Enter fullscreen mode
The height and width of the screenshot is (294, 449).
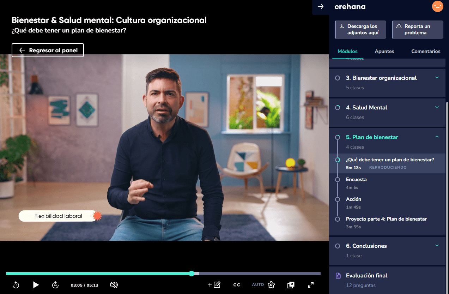tap(310, 285)
